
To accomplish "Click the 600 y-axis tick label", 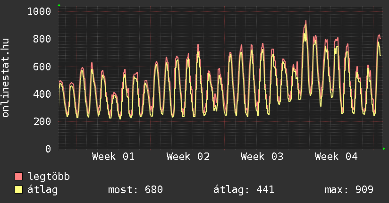I will click(42, 67).
